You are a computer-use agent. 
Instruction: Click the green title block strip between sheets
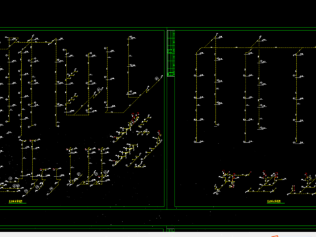[171, 53]
